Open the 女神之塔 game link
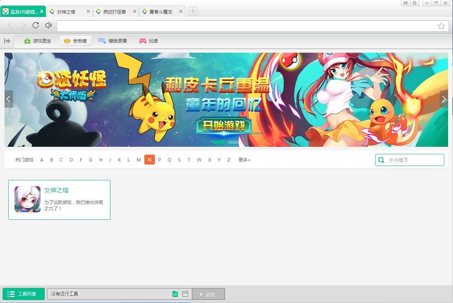The width and height of the screenshot is (453, 303). [x=56, y=190]
